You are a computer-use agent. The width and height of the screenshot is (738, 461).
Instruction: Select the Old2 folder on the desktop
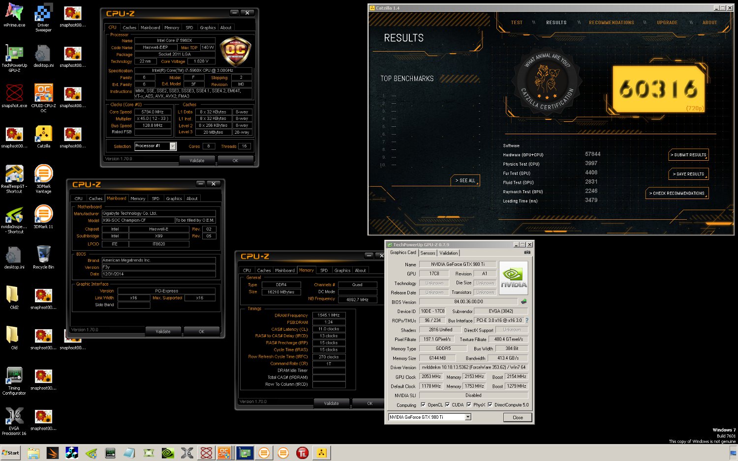[x=14, y=297]
